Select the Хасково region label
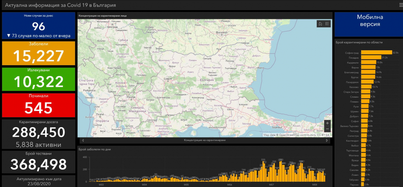Screen dimensions: 403x187 [353, 87]
